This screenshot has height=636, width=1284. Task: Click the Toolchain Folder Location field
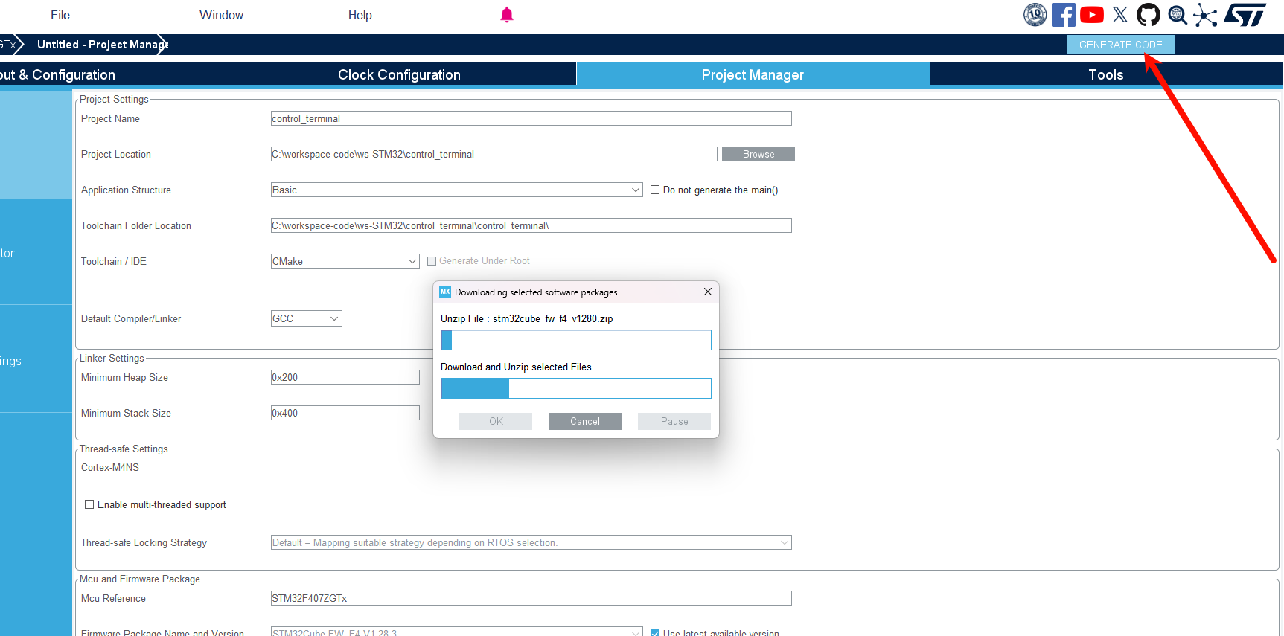(x=531, y=225)
